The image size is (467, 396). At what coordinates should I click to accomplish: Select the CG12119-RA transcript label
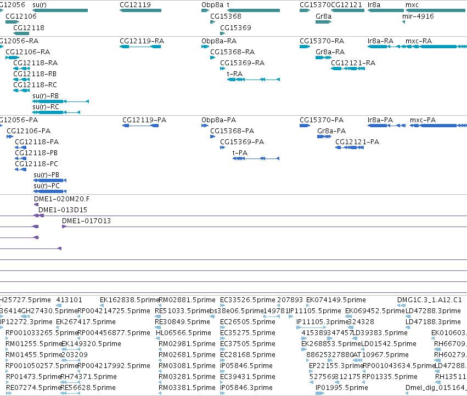click(142, 41)
